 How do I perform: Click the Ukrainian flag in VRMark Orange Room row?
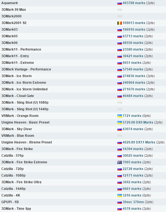click(120, 116)
